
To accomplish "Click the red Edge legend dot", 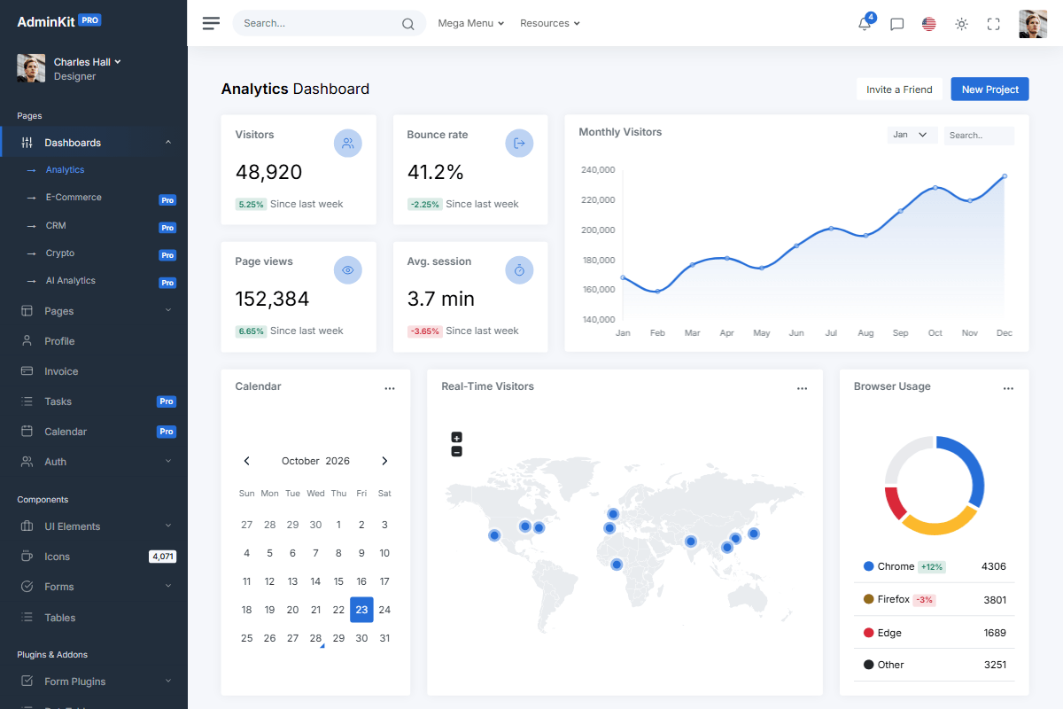I will click(x=869, y=633).
